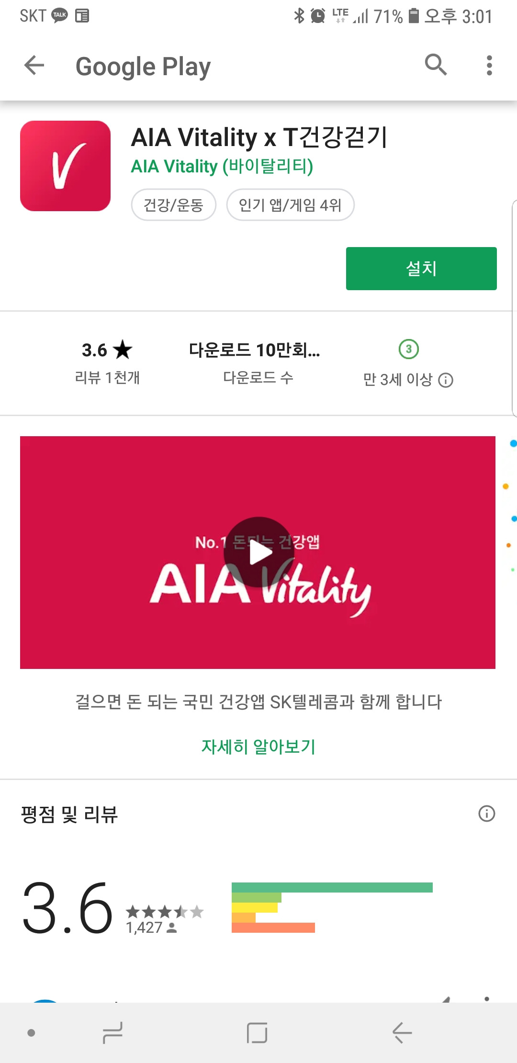Open the search magnifier icon
Screen dimensions: 517x1063
point(436,65)
